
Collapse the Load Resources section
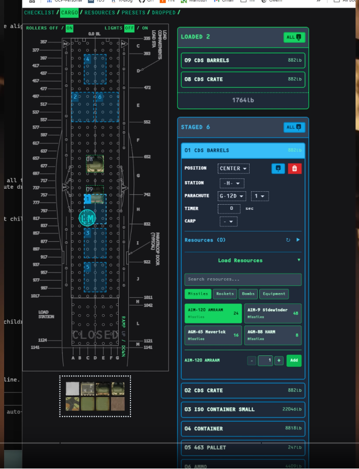(x=299, y=260)
